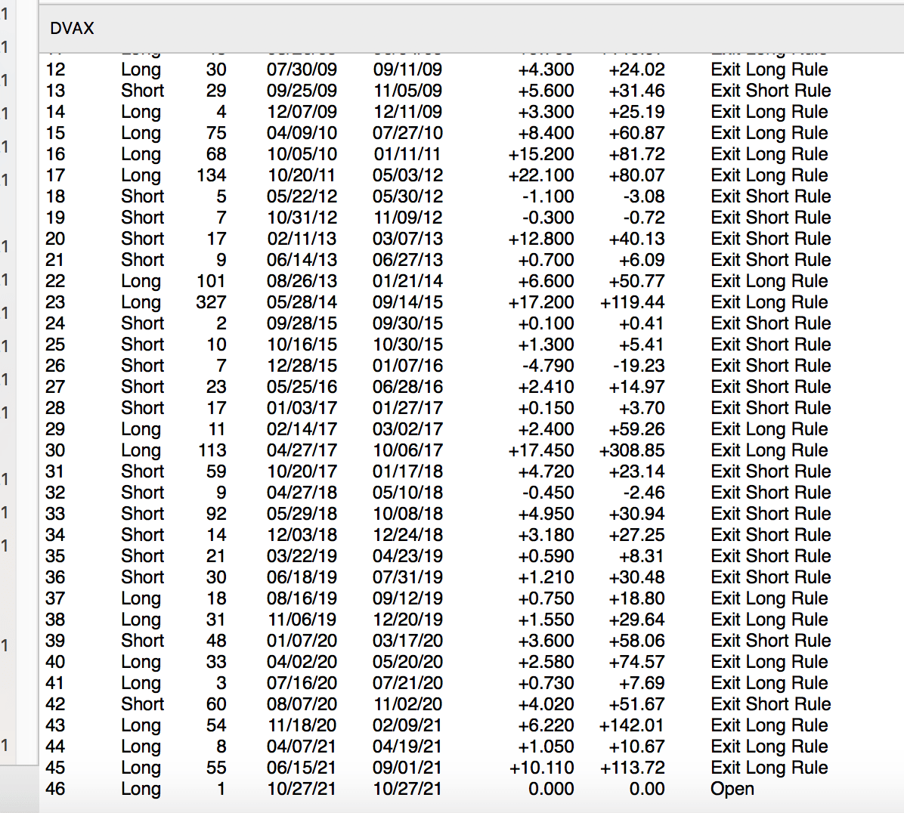Select exit date 05/20/20
Image resolution: width=904 pixels, height=813 pixels.
tap(407, 662)
